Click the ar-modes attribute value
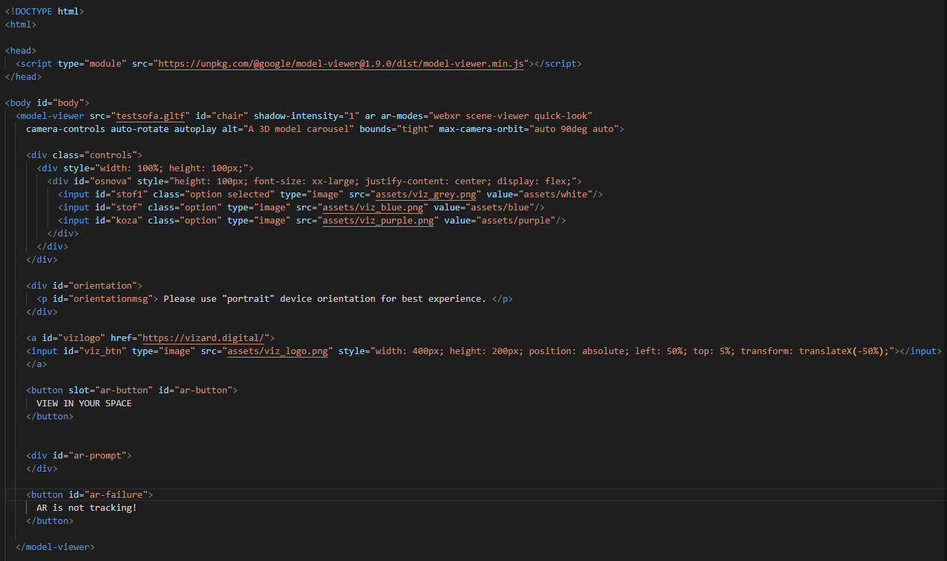 click(512, 115)
